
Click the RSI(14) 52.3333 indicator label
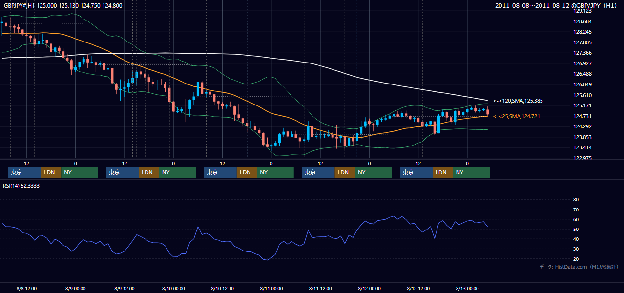point(21,186)
